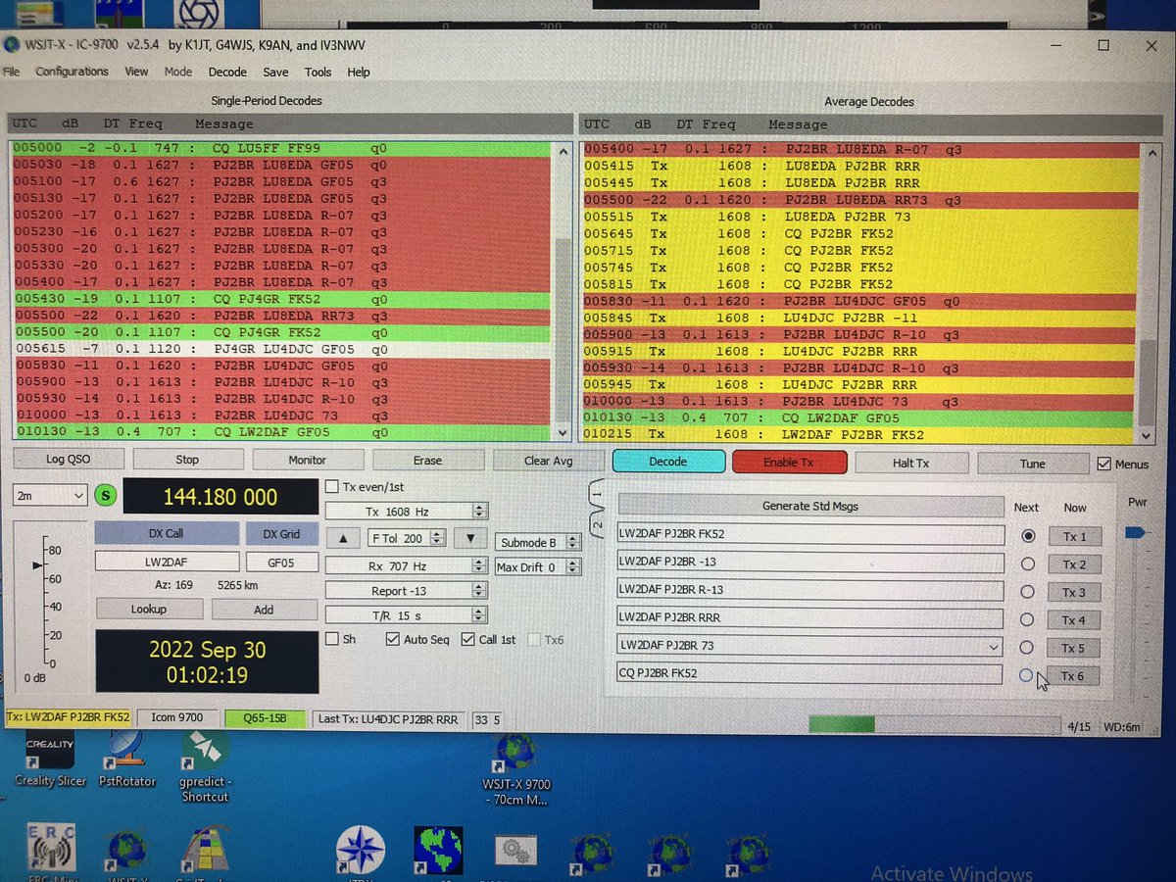Select Next radio for Tx 6
The height and width of the screenshot is (882, 1176).
[x=1026, y=675]
